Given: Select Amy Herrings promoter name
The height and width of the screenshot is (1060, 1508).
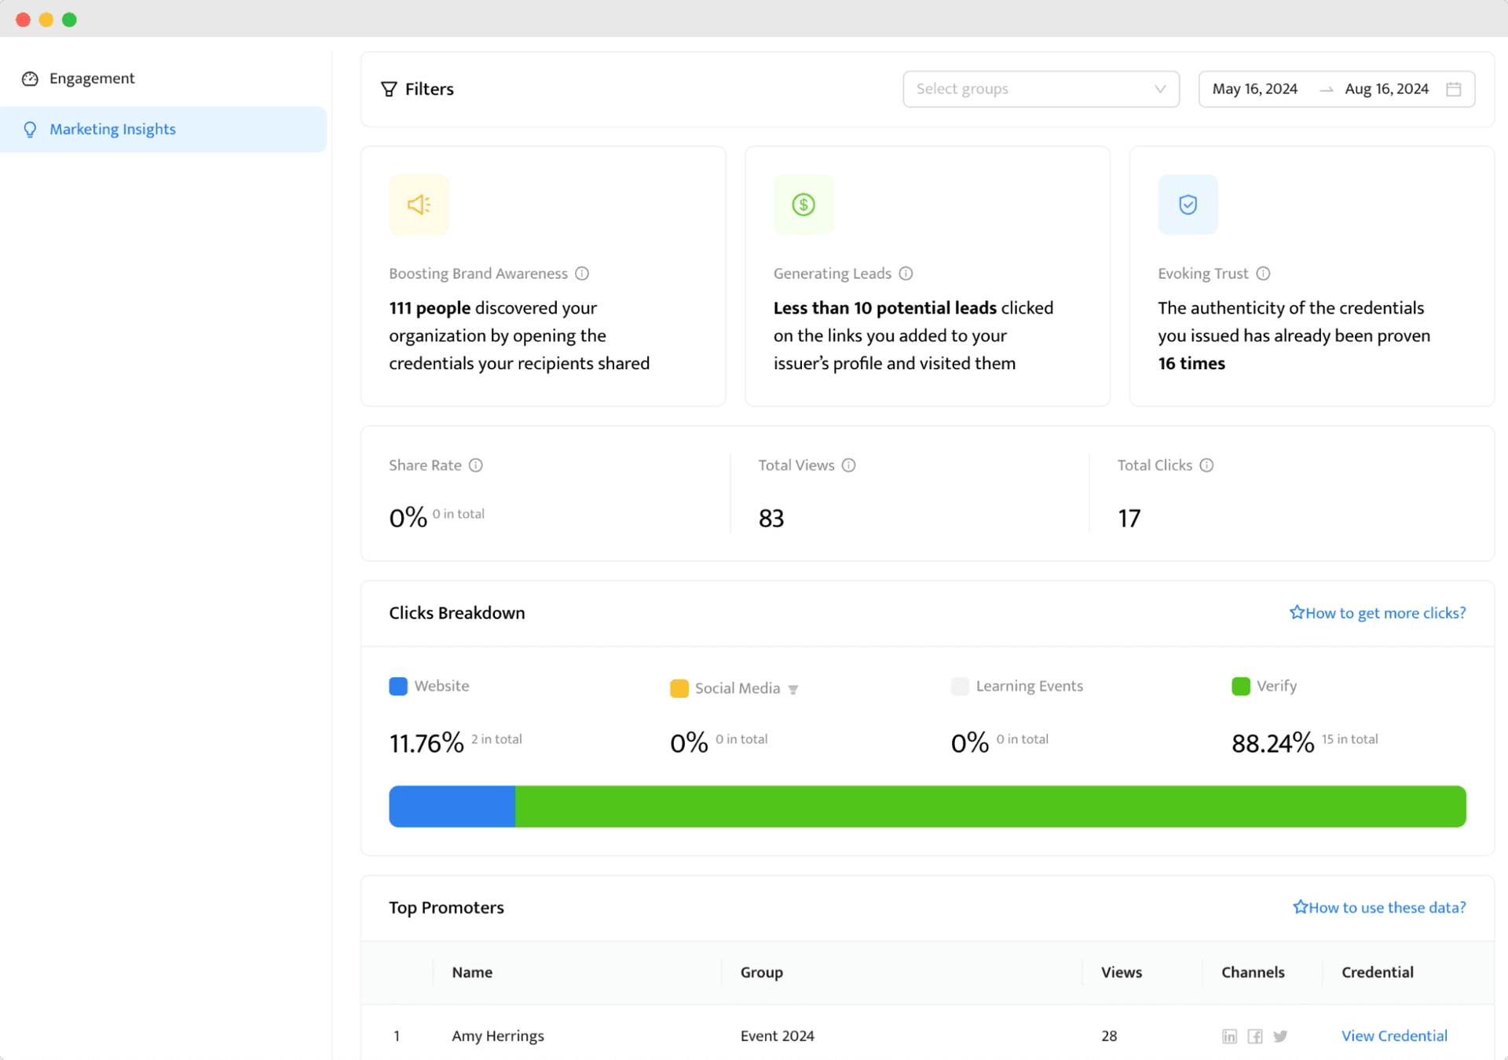Looking at the screenshot, I should 498,1036.
